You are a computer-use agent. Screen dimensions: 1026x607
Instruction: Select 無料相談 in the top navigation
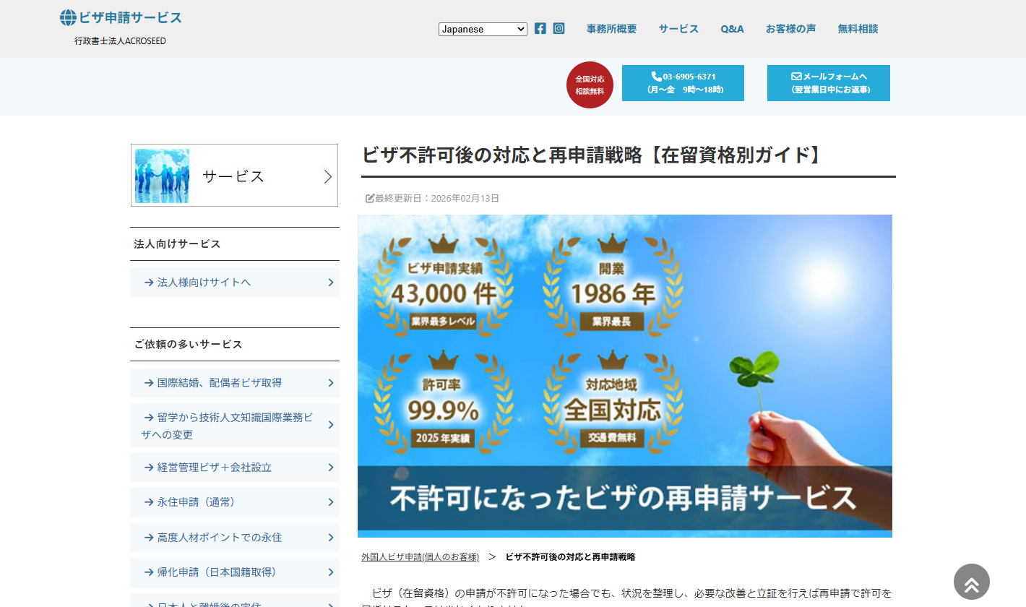coord(857,29)
